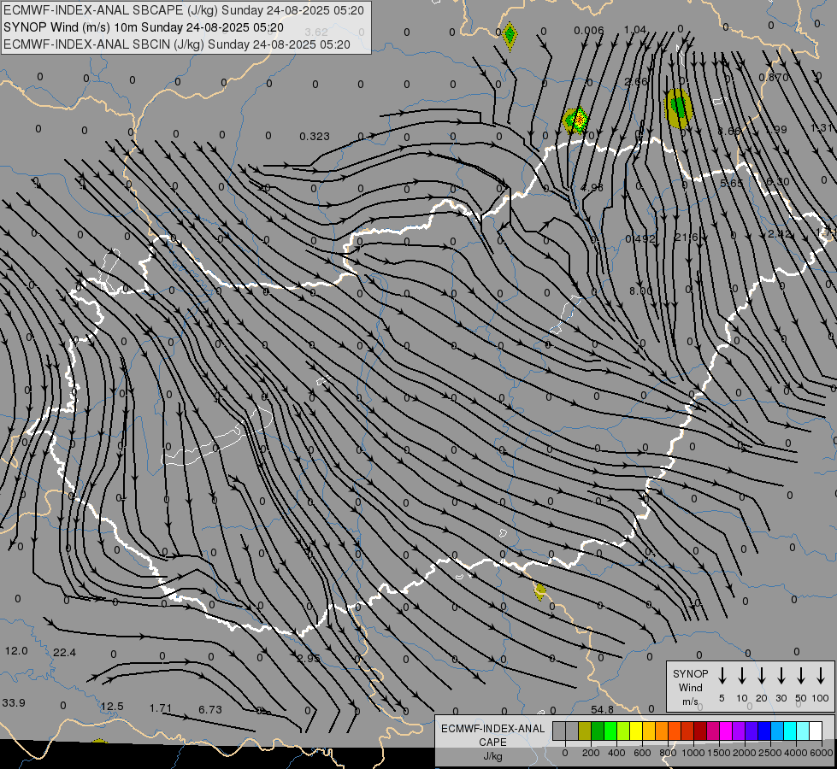
Task: Click the 0.870 value on the map
Action: 774,78
